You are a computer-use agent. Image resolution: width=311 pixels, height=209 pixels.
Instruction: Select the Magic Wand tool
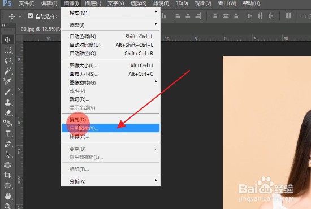click(7, 71)
